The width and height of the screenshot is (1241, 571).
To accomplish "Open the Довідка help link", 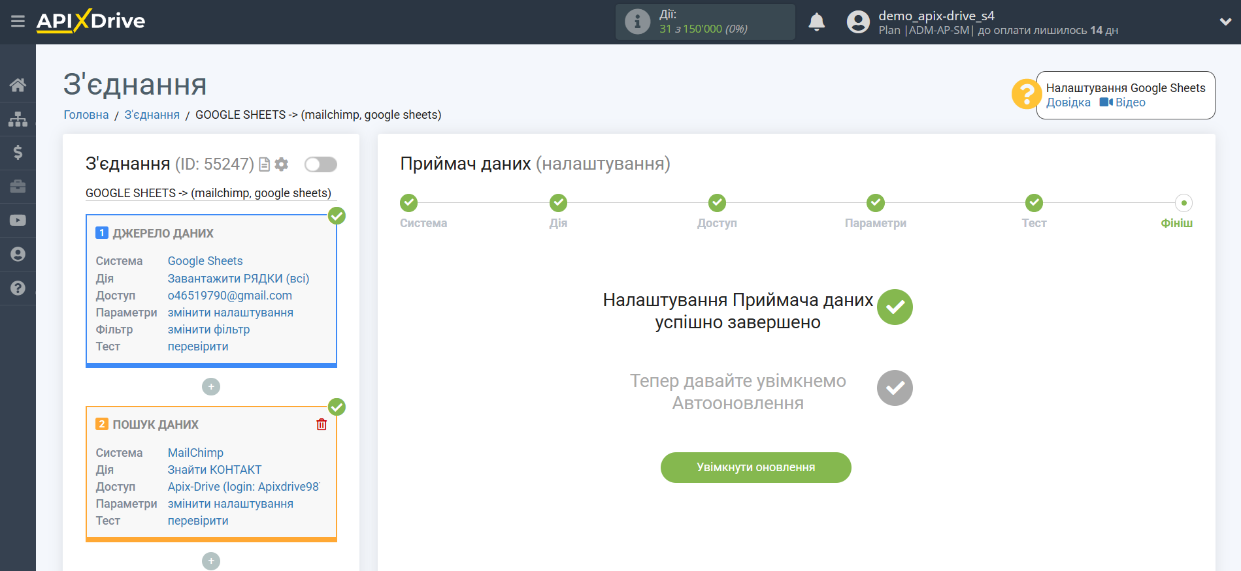I will (x=1068, y=102).
